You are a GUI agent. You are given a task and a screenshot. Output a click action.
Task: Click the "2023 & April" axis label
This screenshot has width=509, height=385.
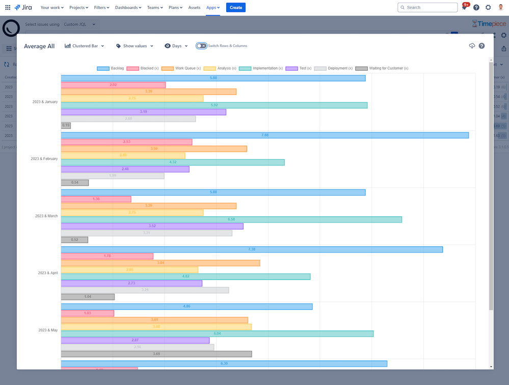48,273
